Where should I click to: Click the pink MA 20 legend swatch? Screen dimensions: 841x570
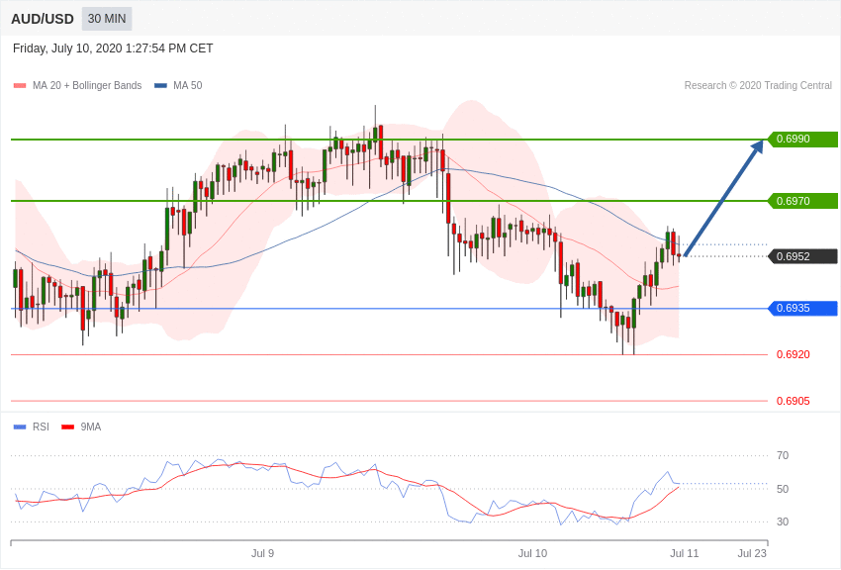[20, 86]
